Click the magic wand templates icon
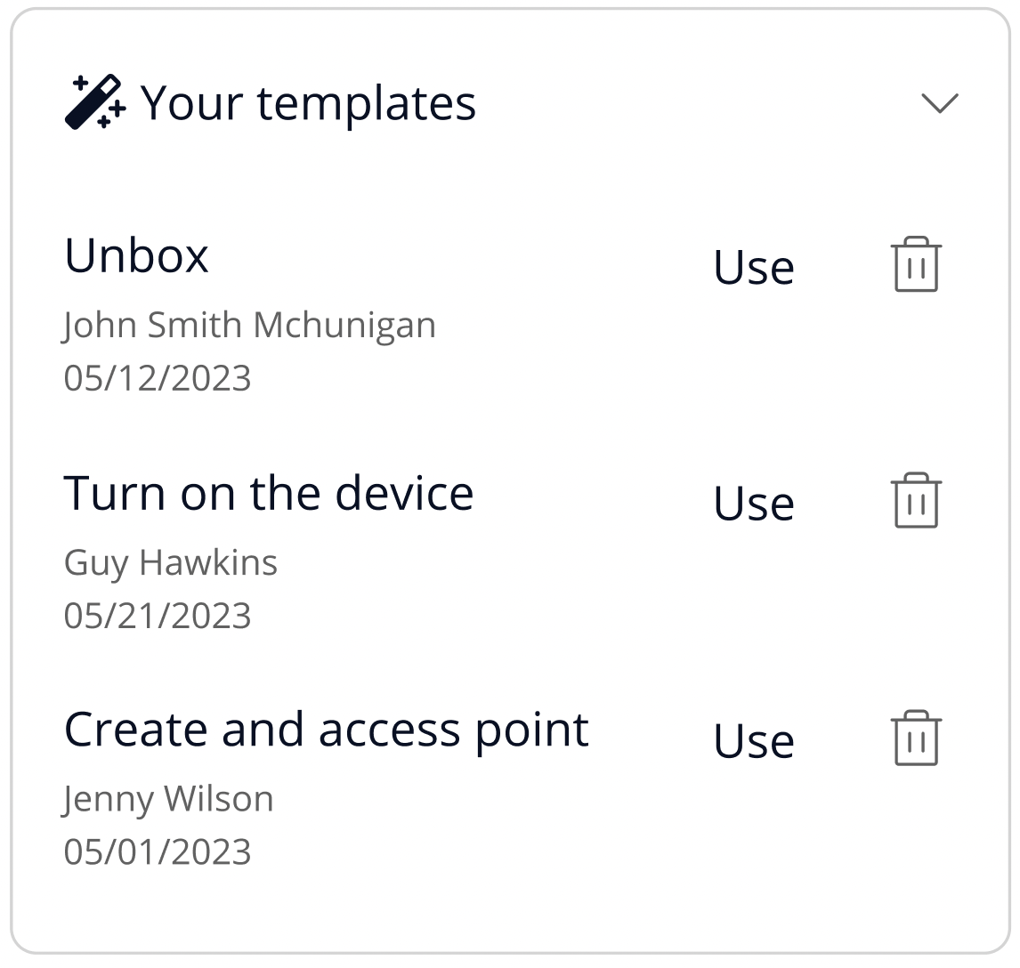 coord(94,102)
